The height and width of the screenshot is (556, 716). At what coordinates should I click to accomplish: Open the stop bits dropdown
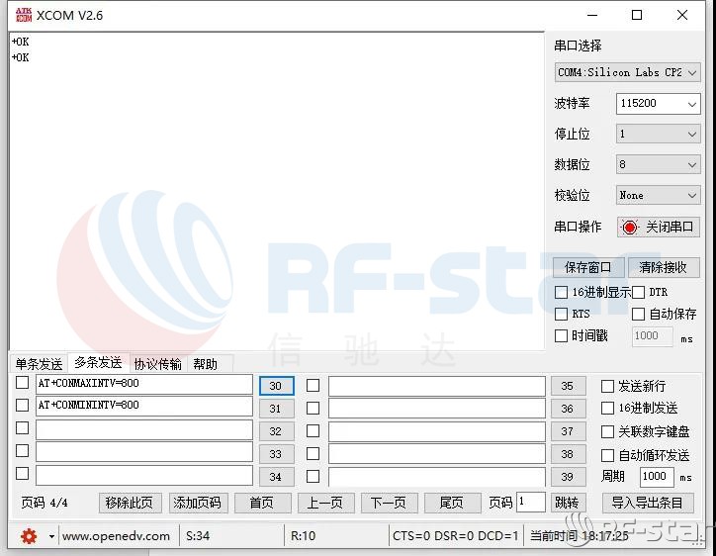pos(658,134)
